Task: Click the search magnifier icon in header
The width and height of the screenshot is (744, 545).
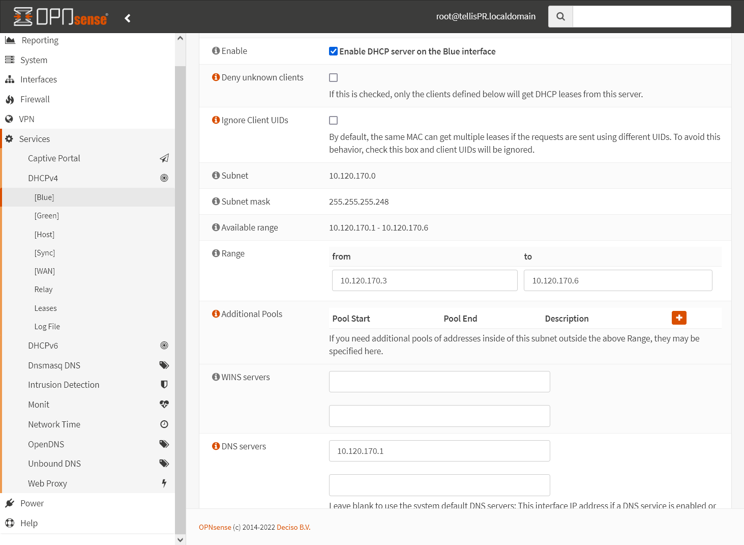Action: [x=560, y=16]
